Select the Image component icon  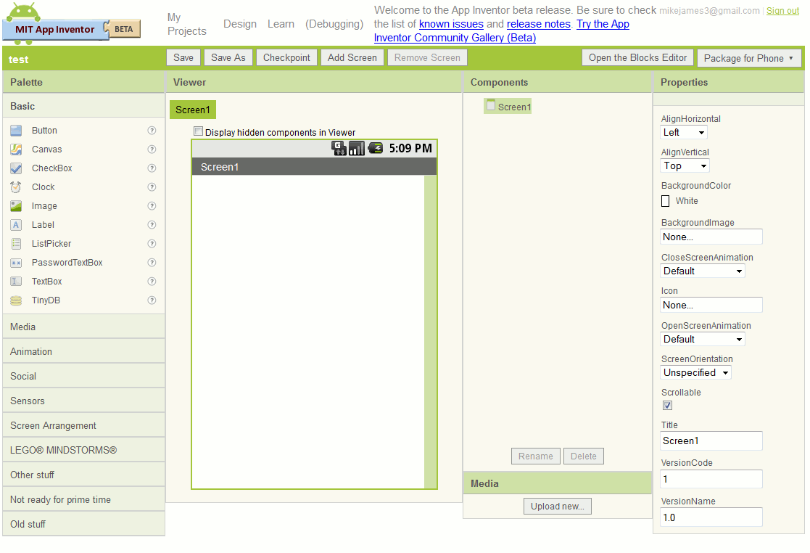point(16,206)
